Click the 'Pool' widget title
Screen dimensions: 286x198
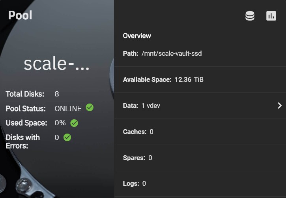[x=20, y=15]
